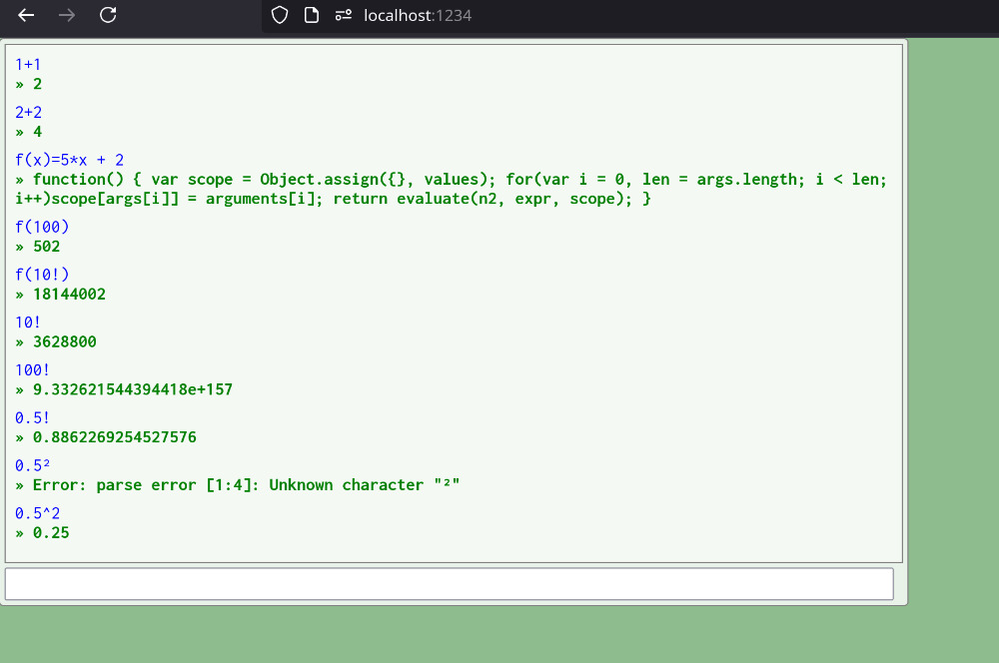Select the input line "1+1"
The image size is (999, 663).
(28, 64)
